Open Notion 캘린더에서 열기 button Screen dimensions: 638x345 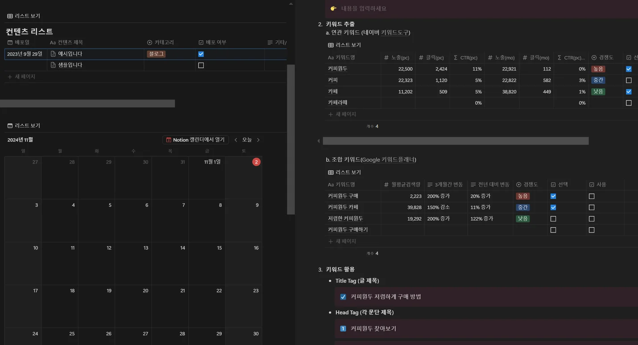point(196,140)
